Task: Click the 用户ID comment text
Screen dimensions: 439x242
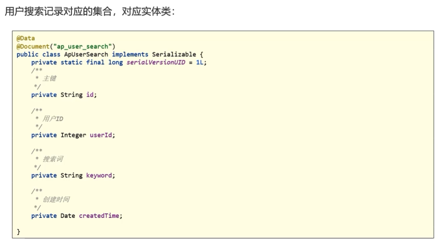Action: [53, 119]
